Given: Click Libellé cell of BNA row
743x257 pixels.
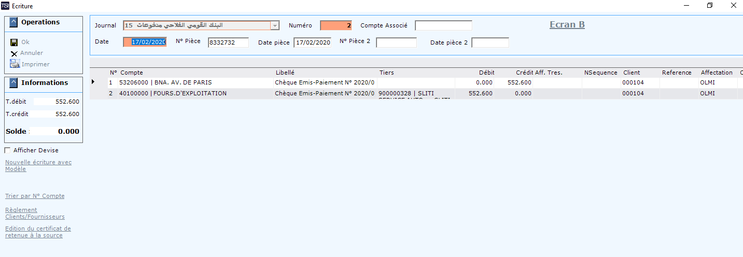Looking at the screenshot, I should point(325,82).
